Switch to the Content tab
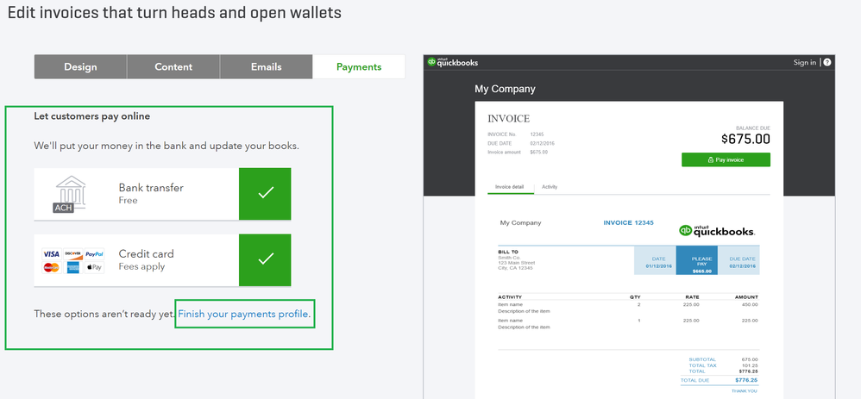 coord(173,67)
